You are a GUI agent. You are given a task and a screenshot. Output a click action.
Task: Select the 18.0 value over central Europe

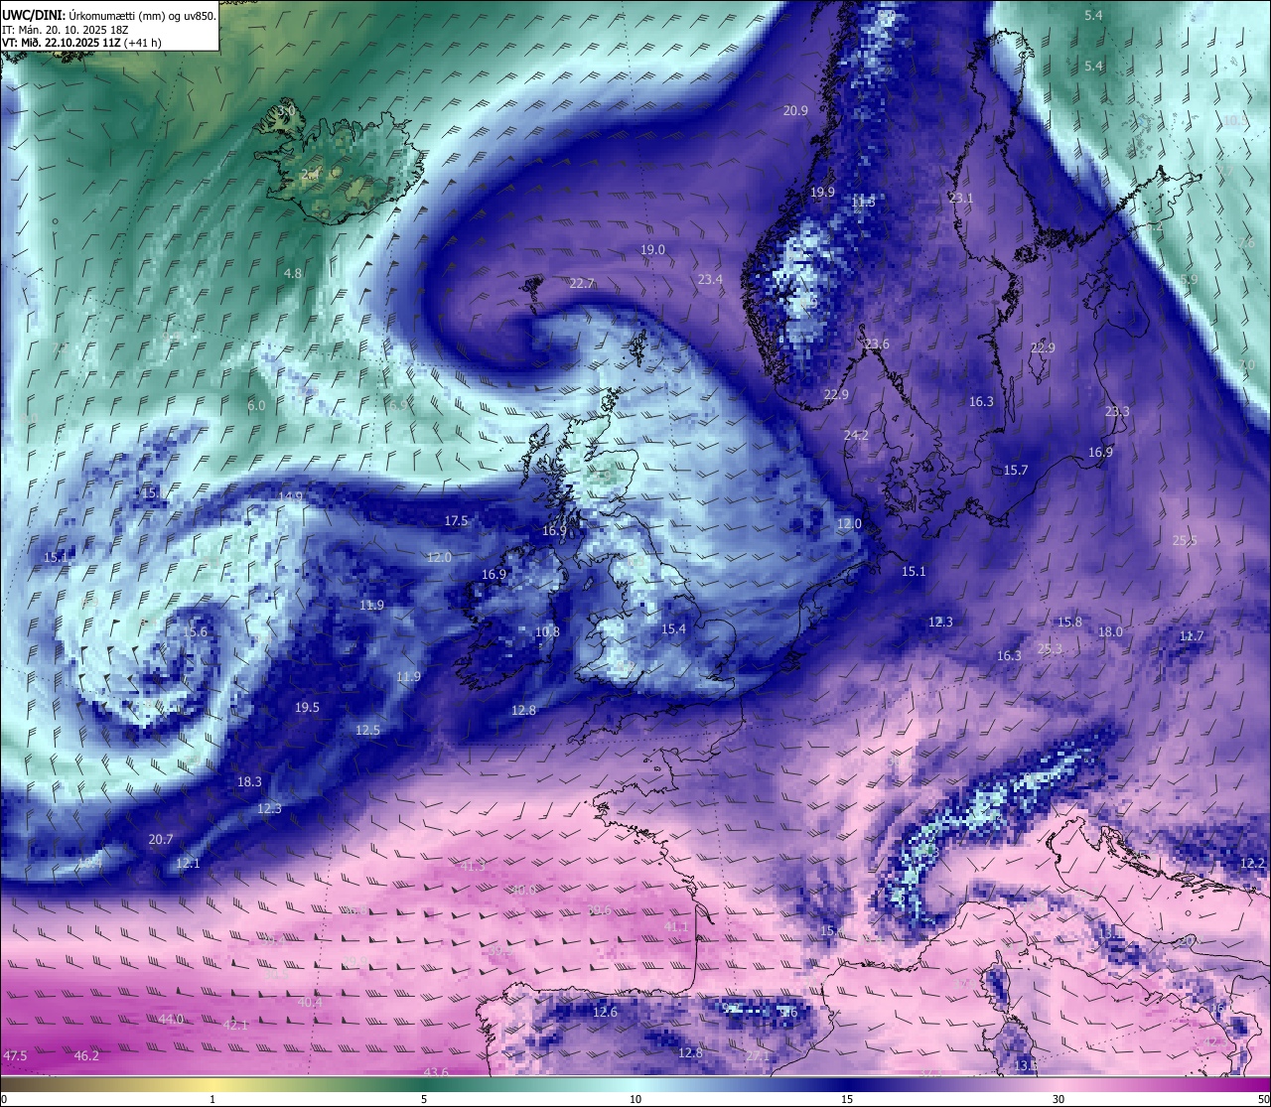pos(1110,632)
